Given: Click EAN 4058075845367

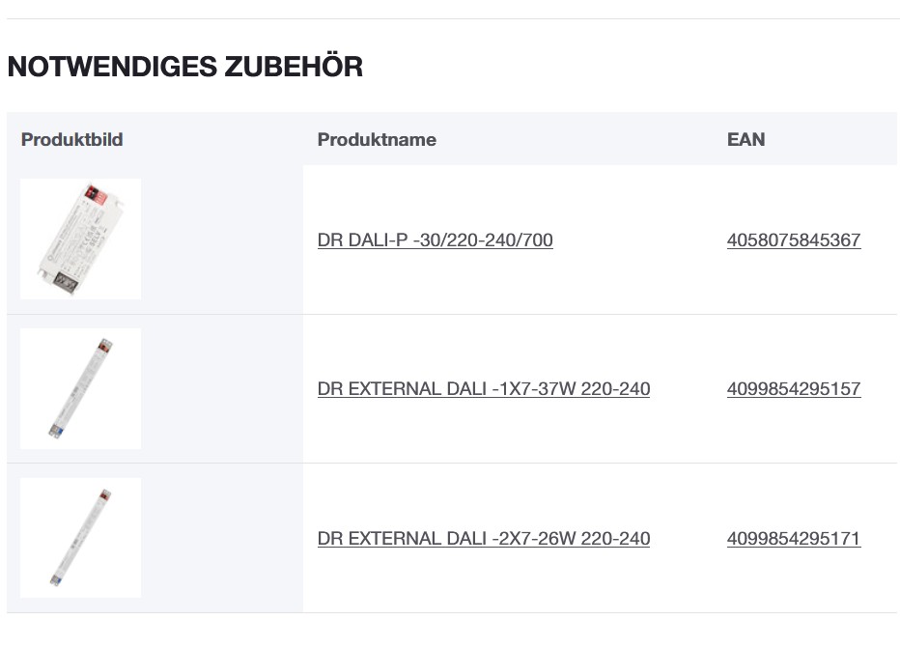Looking at the screenshot, I should (x=793, y=240).
